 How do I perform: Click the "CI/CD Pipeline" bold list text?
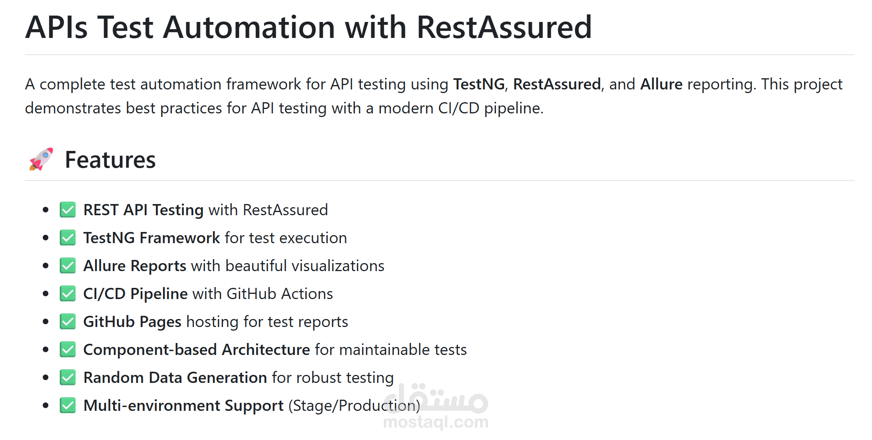click(x=135, y=294)
